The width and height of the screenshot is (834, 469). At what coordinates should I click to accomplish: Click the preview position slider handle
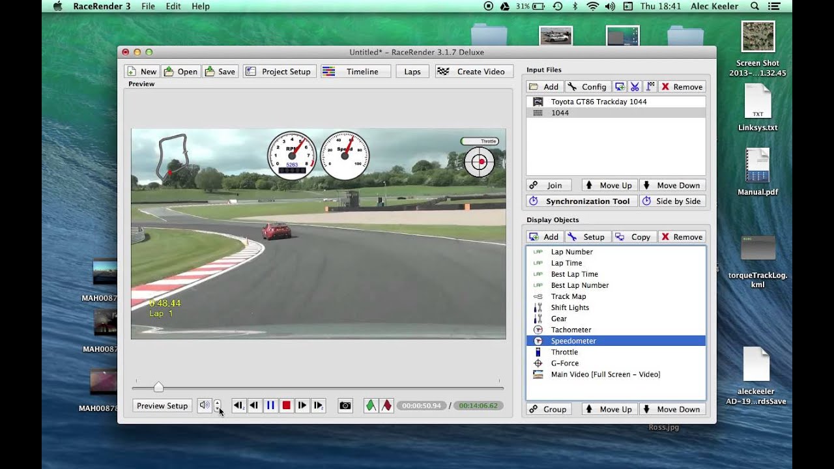click(x=158, y=387)
